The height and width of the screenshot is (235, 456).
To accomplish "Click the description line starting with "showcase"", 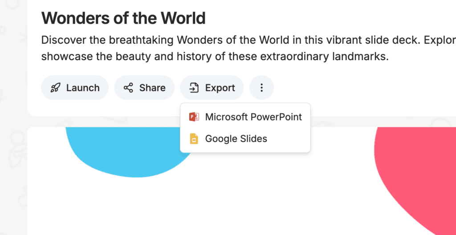I will pos(215,57).
